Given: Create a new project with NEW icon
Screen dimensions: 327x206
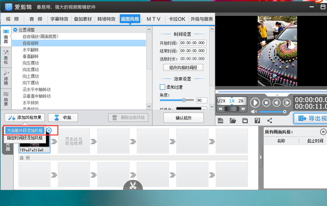Looking at the screenshot, I should tap(221, 121).
